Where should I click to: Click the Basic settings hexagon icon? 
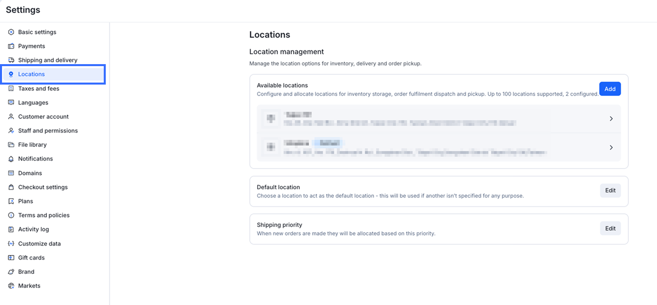coord(11,32)
